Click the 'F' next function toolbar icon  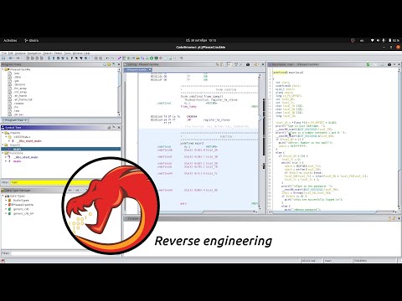(72, 58)
